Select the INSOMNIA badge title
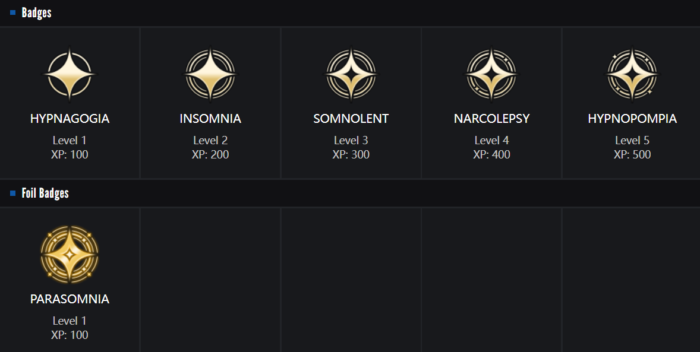 pyautogui.click(x=210, y=119)
